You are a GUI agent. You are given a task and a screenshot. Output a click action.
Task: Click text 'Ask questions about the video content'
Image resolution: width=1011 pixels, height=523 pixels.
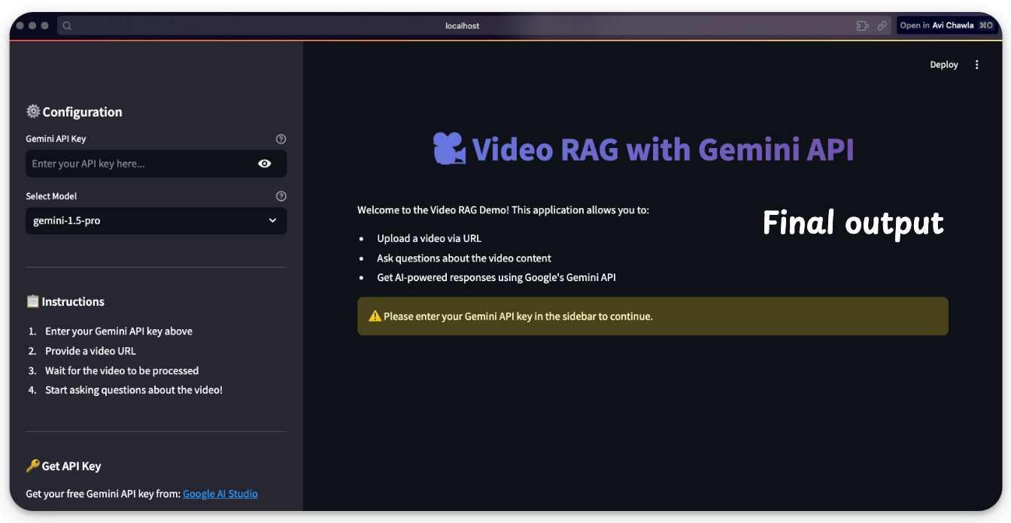(x=464, y=258)
